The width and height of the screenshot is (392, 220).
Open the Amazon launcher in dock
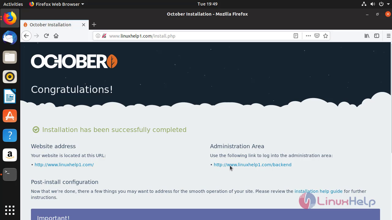coord(10,155)
